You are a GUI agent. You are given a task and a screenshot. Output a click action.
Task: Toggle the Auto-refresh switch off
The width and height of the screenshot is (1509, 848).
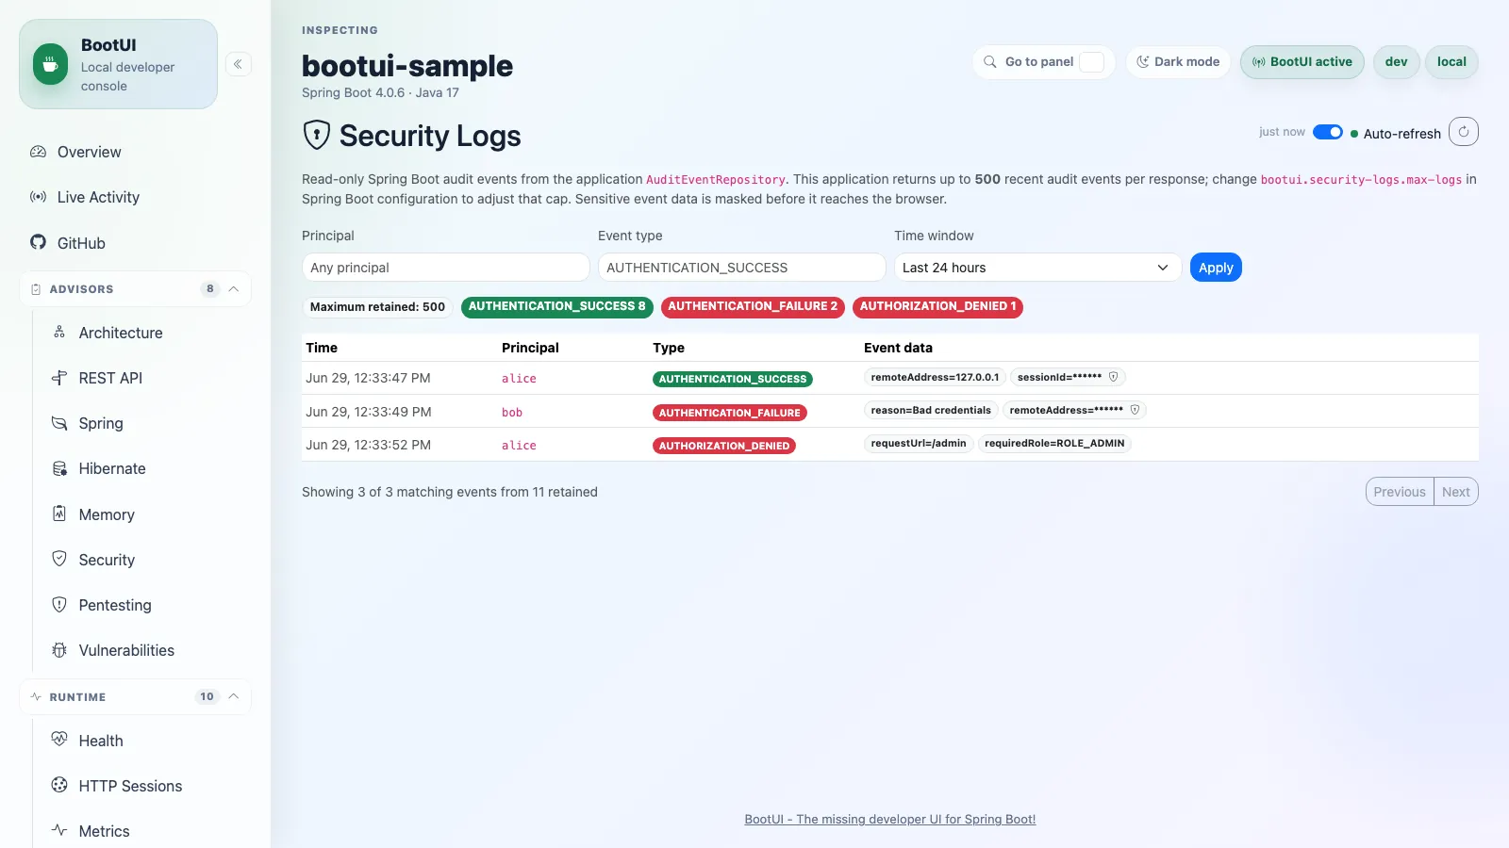[x=1328, y=132]
